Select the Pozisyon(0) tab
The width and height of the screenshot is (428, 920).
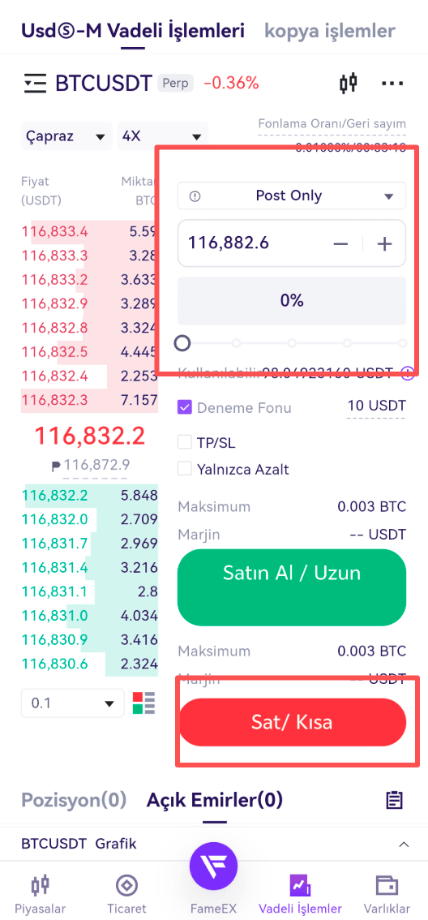[74, 799]
